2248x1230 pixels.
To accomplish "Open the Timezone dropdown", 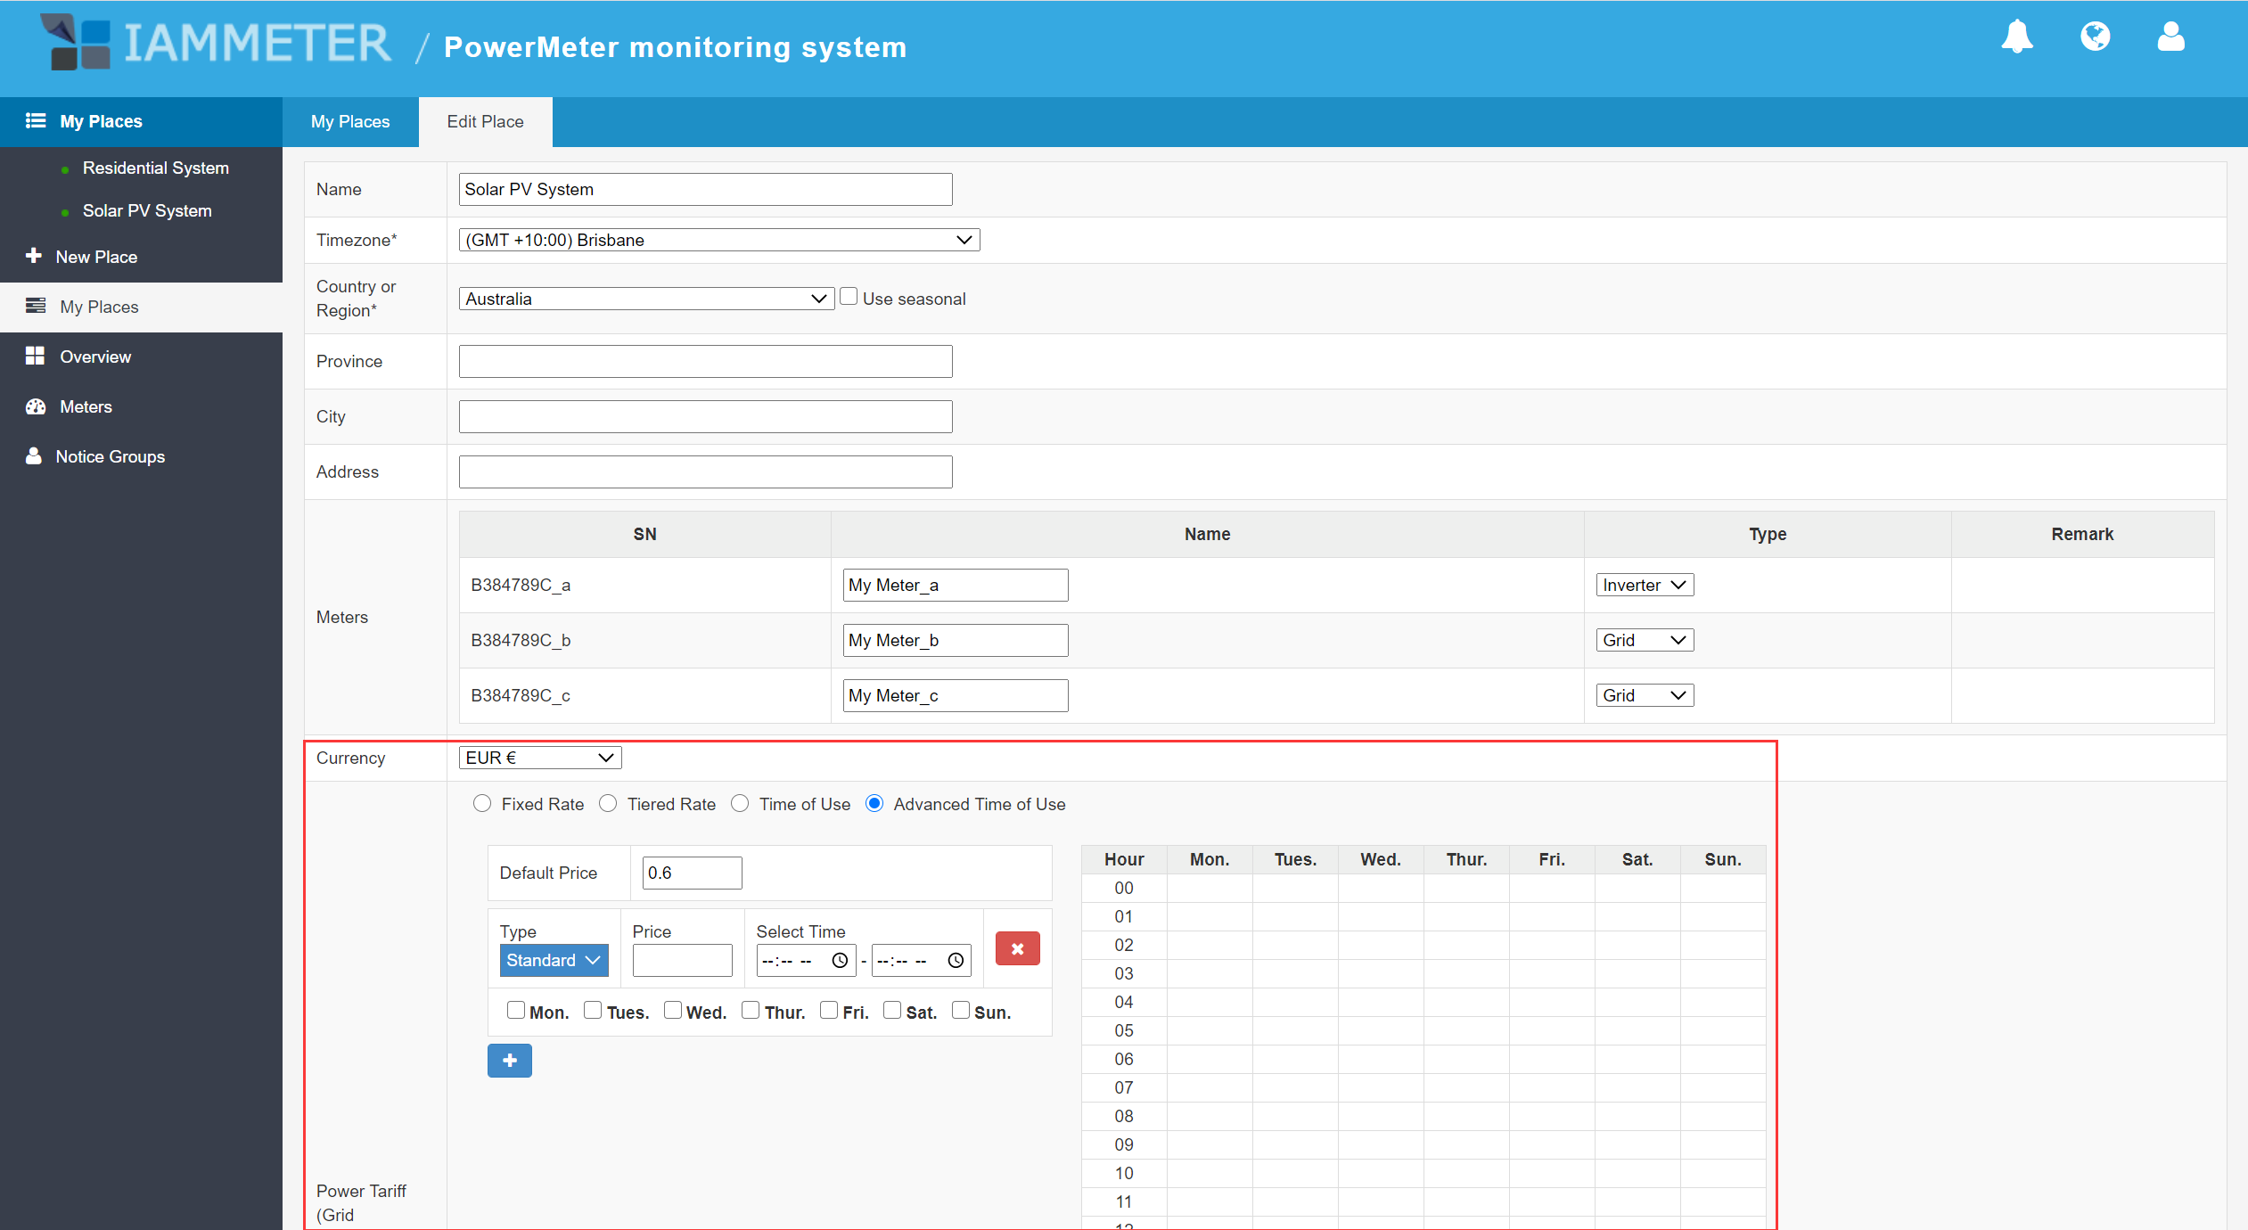I will tap(718, 240).
